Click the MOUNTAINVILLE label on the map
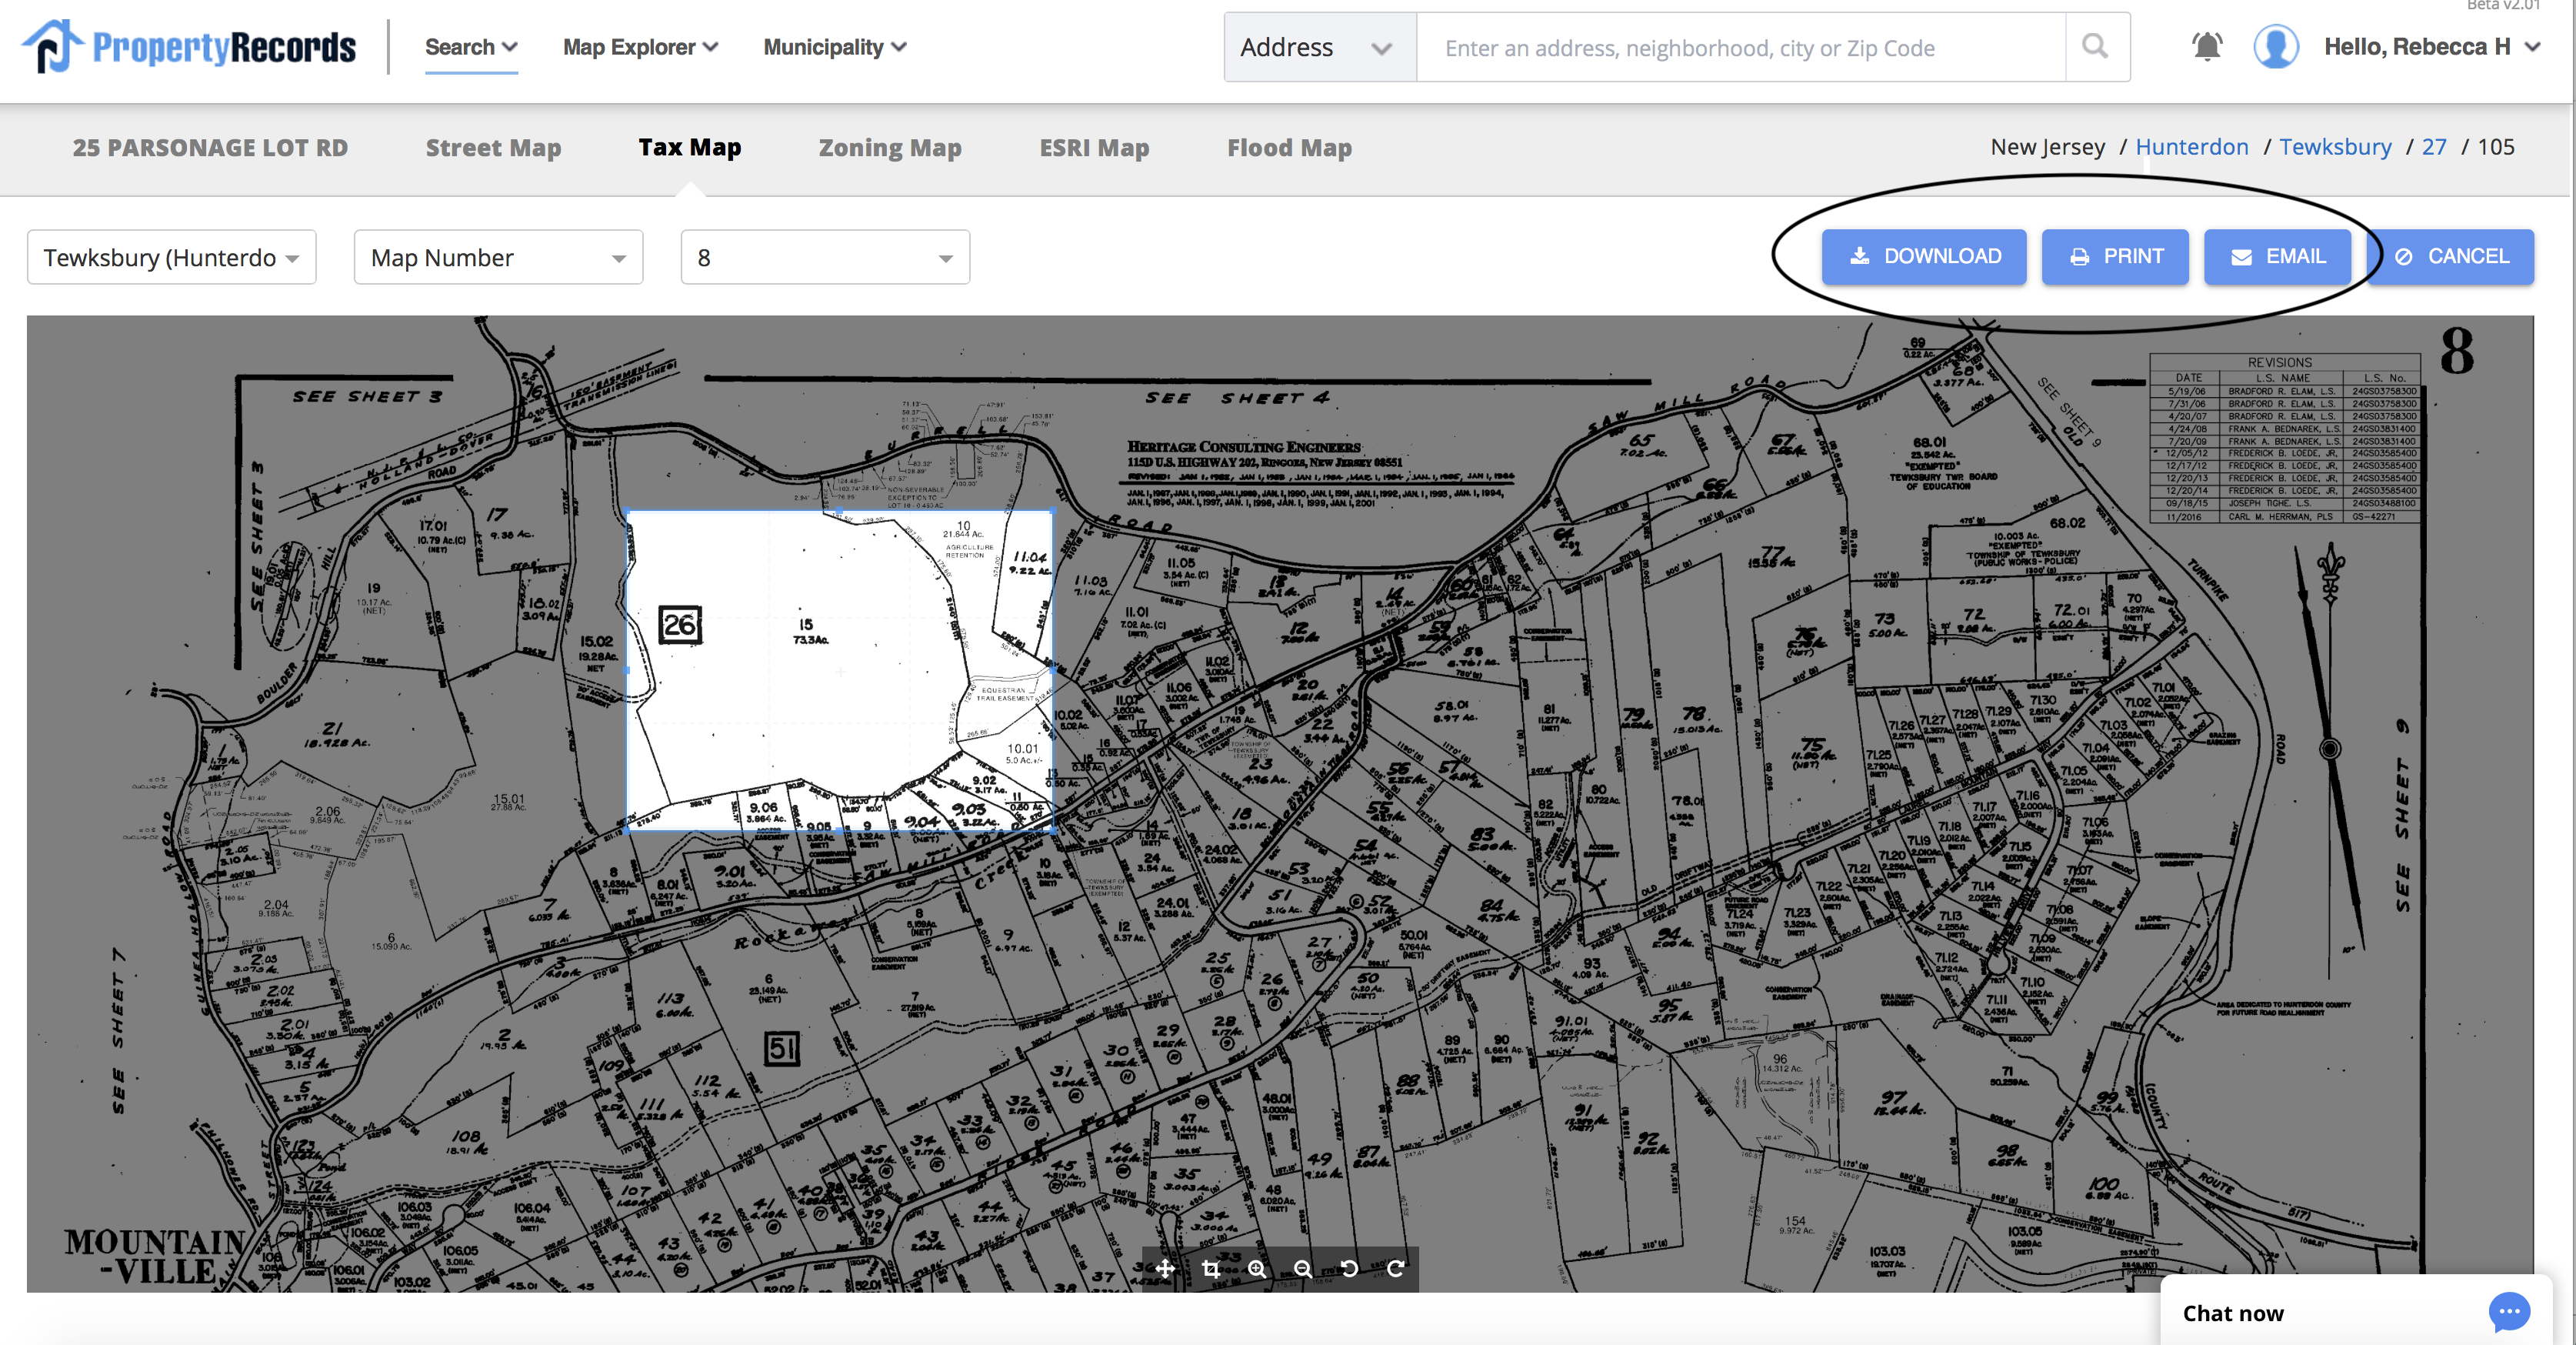The width and height of the screenshot is (2576, 1345). point(155,1256)
